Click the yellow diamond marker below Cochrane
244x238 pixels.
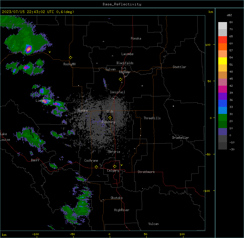coord(96,167)
